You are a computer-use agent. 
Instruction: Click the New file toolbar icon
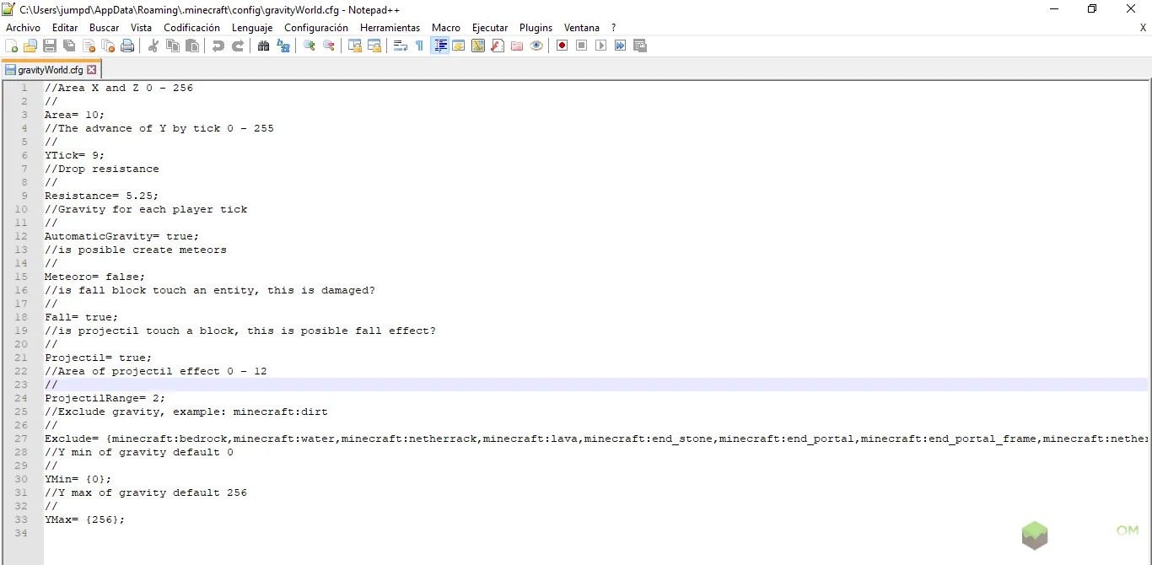[12, 46]
